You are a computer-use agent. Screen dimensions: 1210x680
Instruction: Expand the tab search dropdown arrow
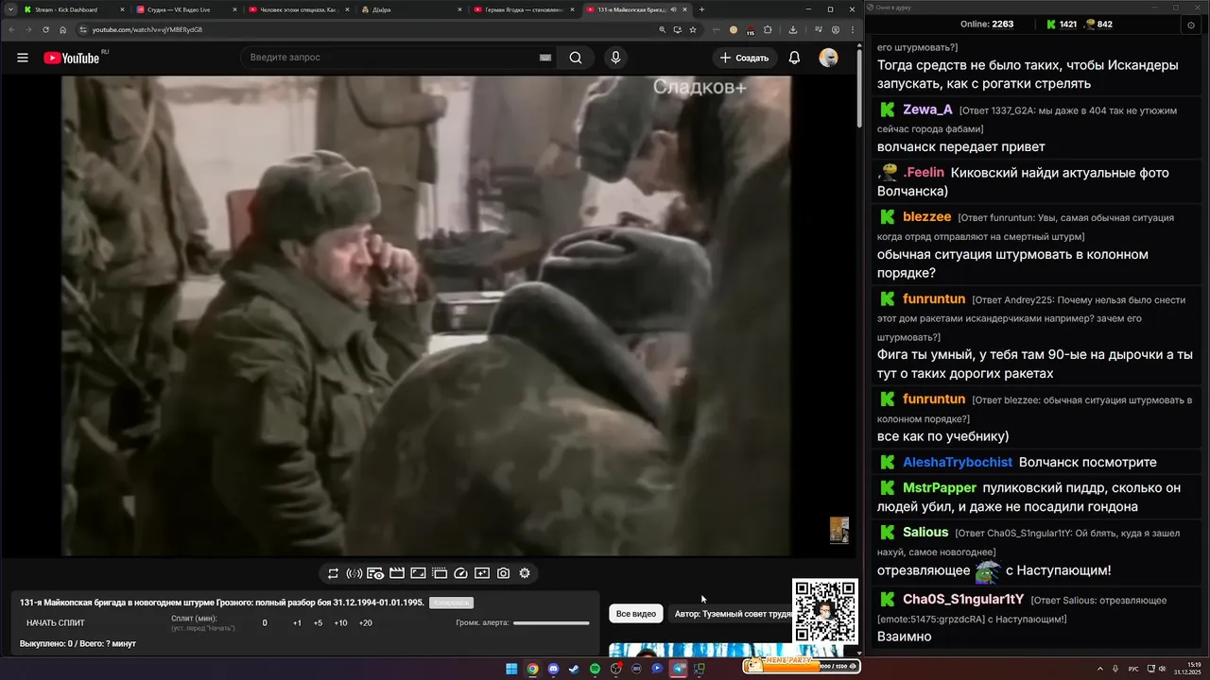(x=9, y=9)
